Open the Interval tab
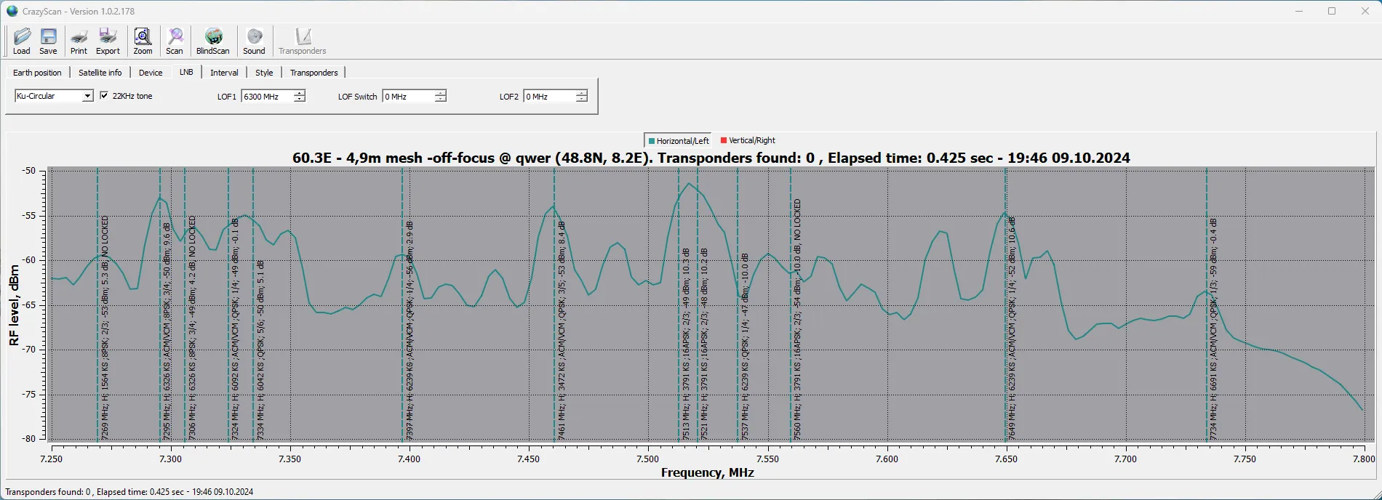Viewport: 1382px width, 500px height. 224,73
